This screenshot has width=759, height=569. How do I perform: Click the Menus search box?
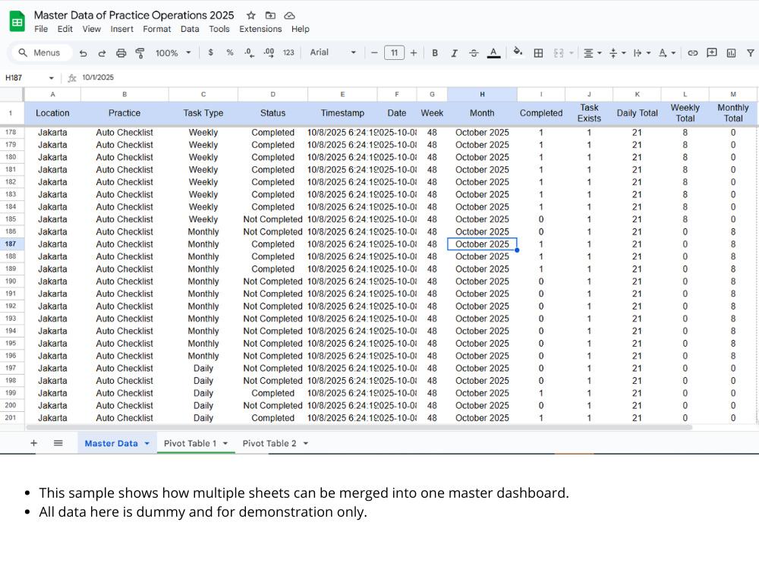(42, 53)
